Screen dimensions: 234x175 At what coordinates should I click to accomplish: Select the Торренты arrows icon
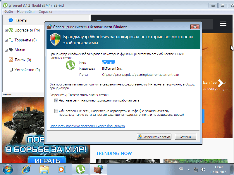coord(11,40)
